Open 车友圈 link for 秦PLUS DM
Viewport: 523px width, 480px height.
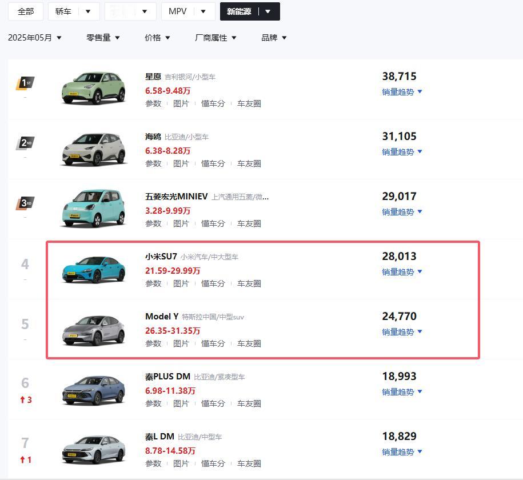point(249,403)
